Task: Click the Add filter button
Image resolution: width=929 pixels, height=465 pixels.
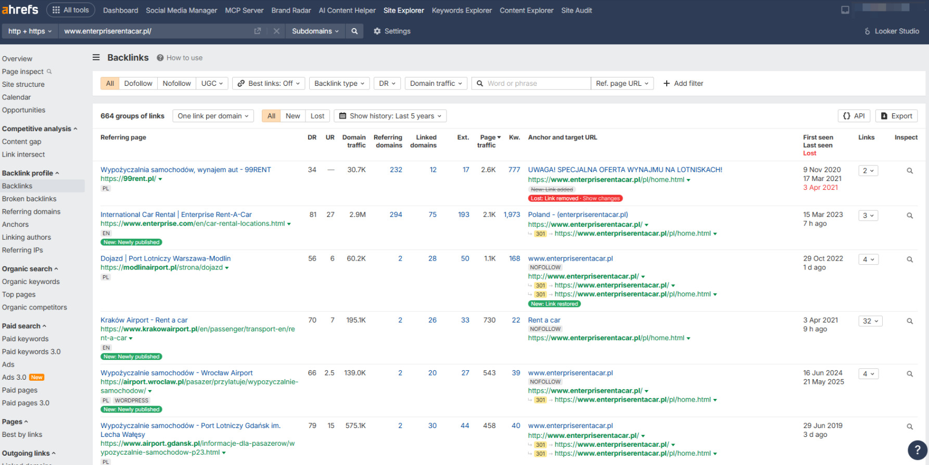Action: [x=683, y=83]
